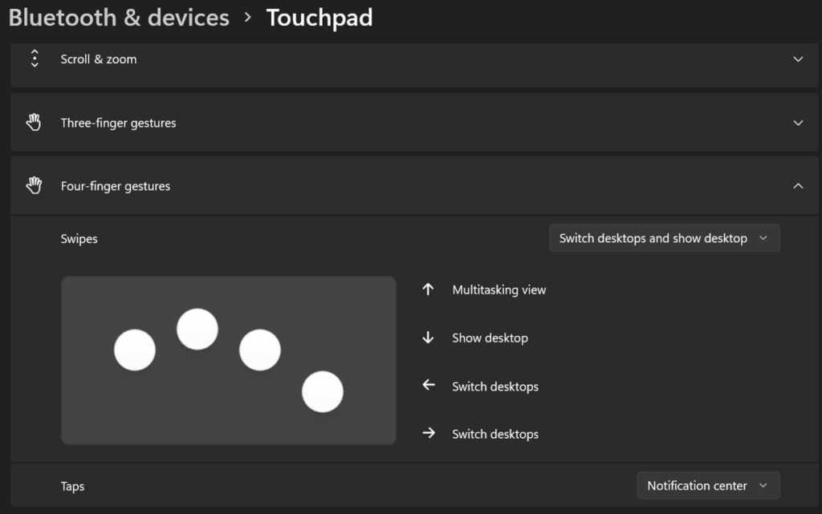Go back to Bluetooth & devices breadcrumb
The image size is (822, 514).
click(119, 18)
